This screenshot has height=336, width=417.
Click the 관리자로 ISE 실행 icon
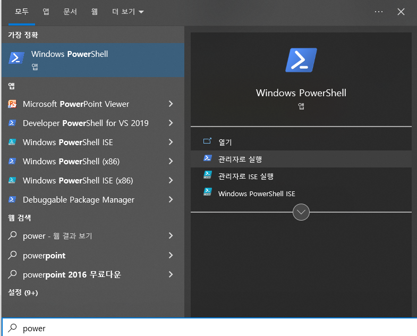(207, 175)
